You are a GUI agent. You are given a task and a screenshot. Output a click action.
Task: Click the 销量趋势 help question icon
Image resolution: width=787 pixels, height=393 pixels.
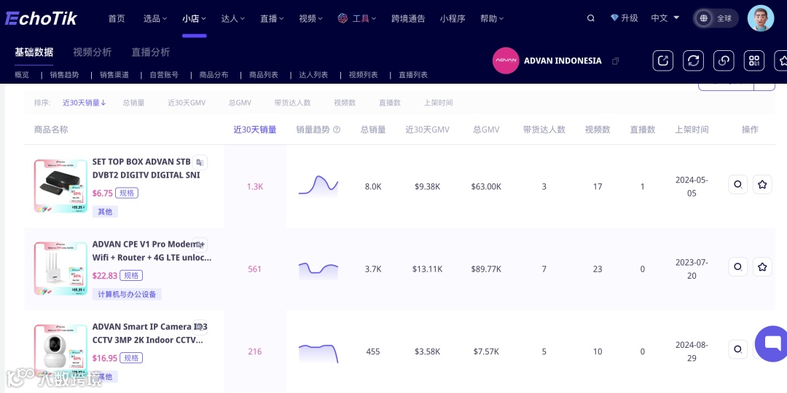pos(337,130)
